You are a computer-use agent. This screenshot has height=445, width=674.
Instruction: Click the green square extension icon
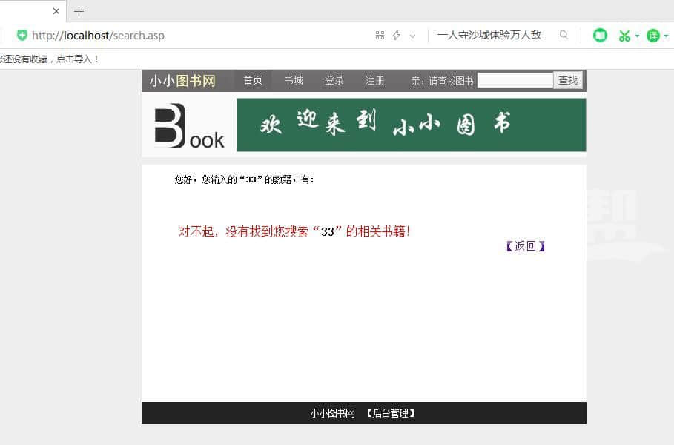pos(600,35)
